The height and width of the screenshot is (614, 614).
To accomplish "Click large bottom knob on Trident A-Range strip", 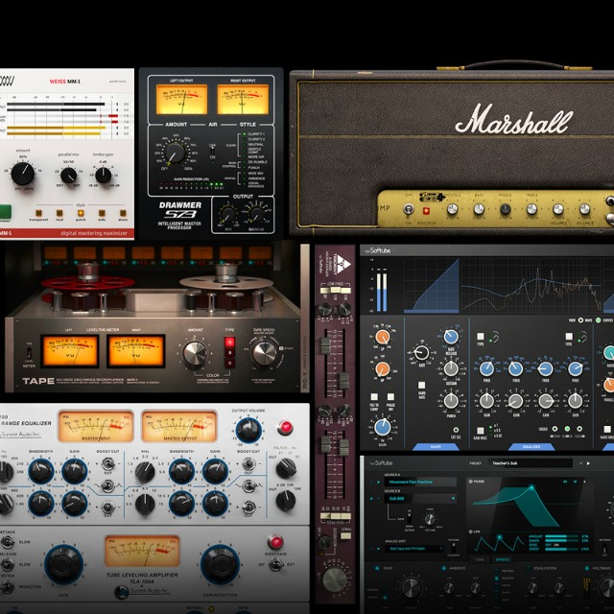I will [335, 580].
